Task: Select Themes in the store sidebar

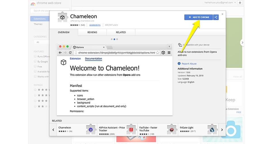Action: point(38,24)
